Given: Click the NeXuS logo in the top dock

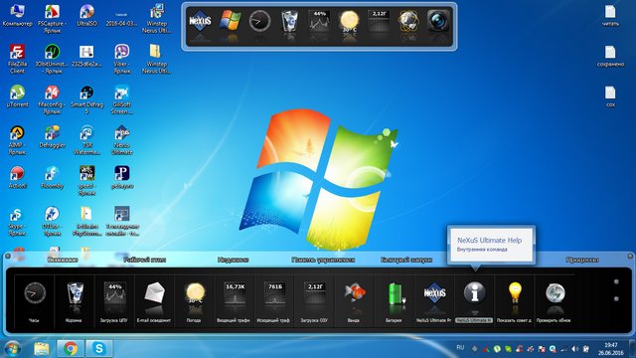Looking at the screenshot, I should click(x=200, y=21).
